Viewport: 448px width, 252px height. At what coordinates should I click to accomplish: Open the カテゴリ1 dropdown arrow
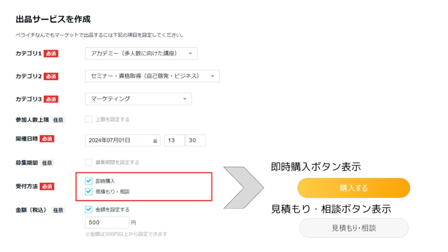pos(190,53)
